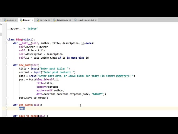Click datetime.datetime.strptime call

pyautogui.click(x=62, y=94)
